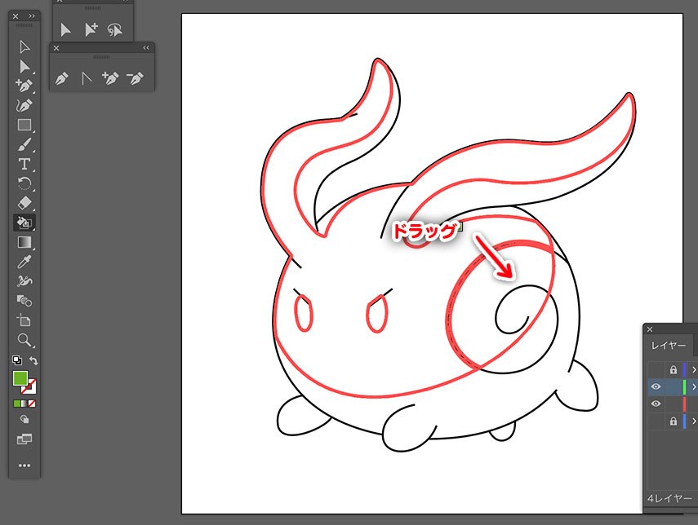Click the drawing mode icon

[x=24, y=419]
